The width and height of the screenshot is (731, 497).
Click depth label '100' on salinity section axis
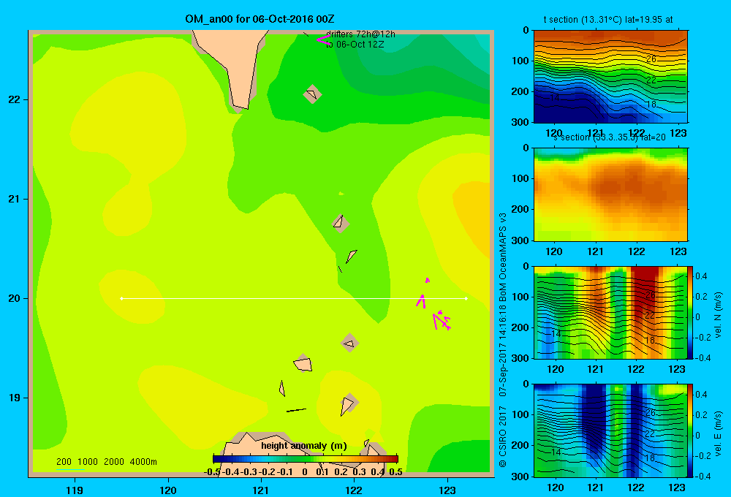pos(520,178)
